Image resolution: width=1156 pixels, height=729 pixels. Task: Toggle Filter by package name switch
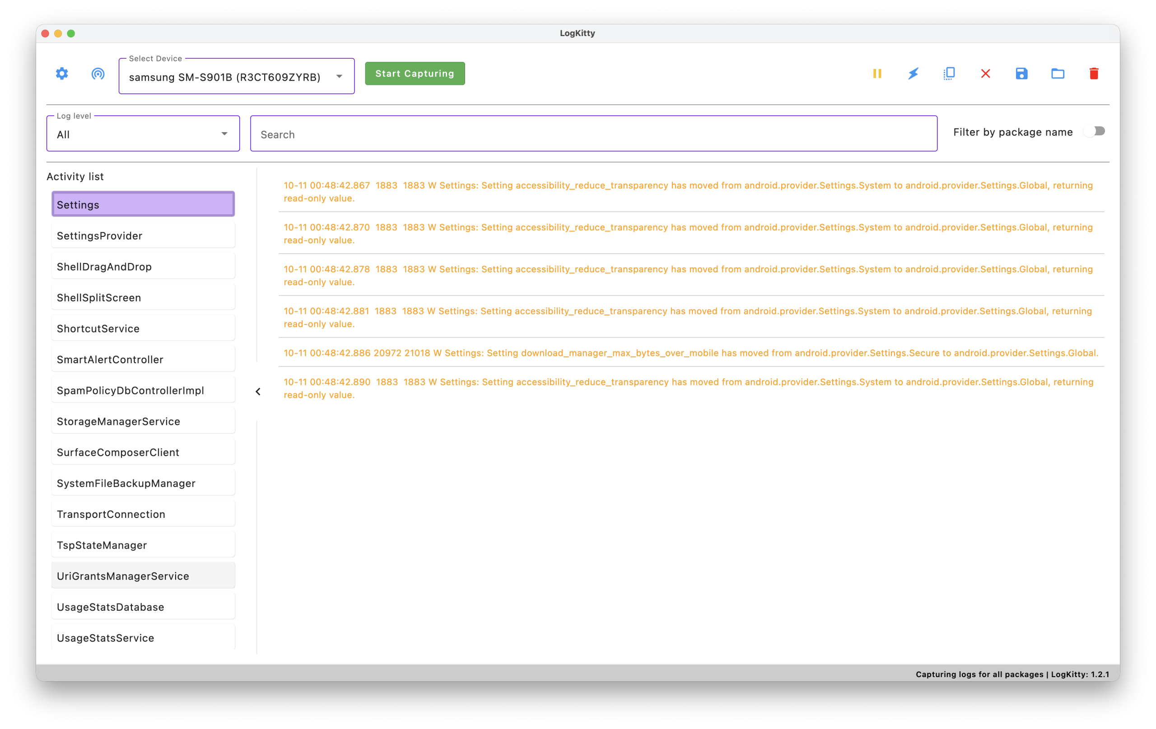point(1095,131)
